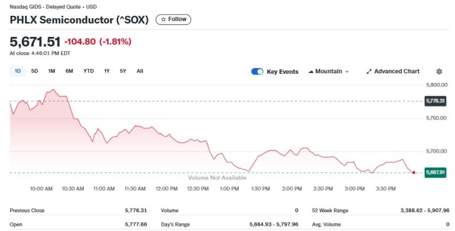The width and height of the screenshot is (455, 231).
Task: Show the All time range
Action: 140,71
